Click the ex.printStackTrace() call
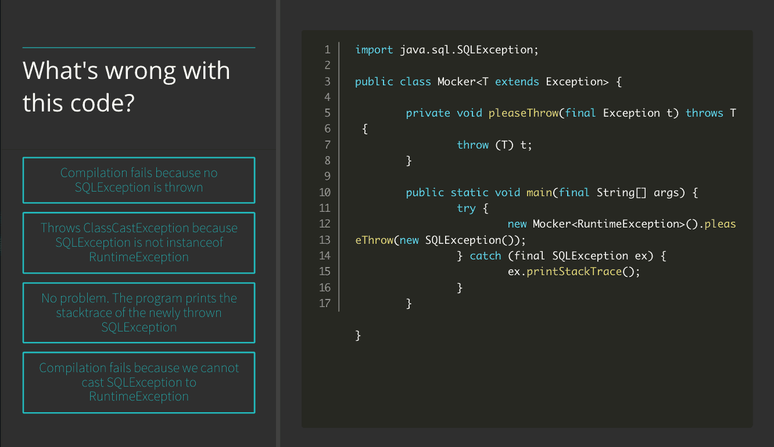The image size is (774, 447). point(574,272)
